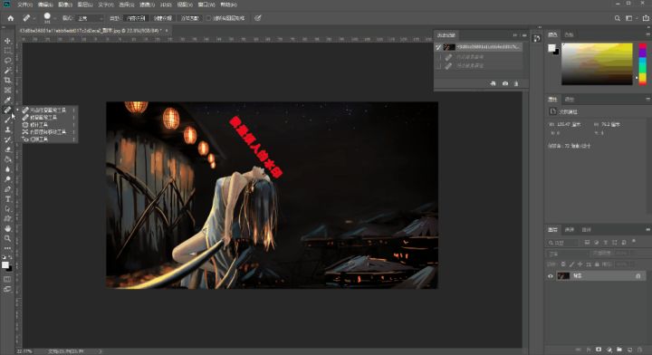The height and width of the screenshot is (355, 652).
Task: Toggle the history brush source box of snapshot
Action: coord(438,47)
